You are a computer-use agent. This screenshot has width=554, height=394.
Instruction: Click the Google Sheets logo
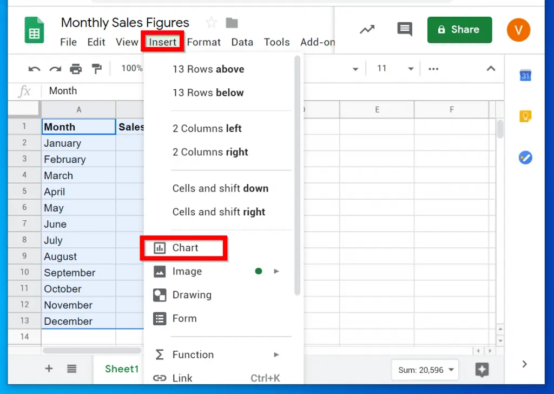click(x=34, y=30)
